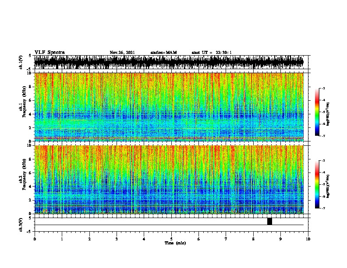This screenshot has height=268, width=347.
Task: Click the ch.1 spectrogram color scale bar
Action: coord(317,112)
